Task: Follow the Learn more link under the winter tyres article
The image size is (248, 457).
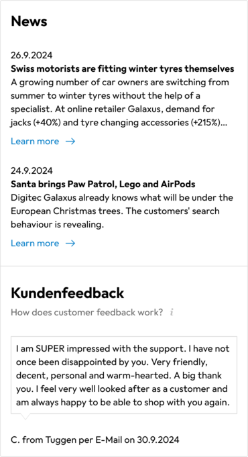Action: [35, 142]
